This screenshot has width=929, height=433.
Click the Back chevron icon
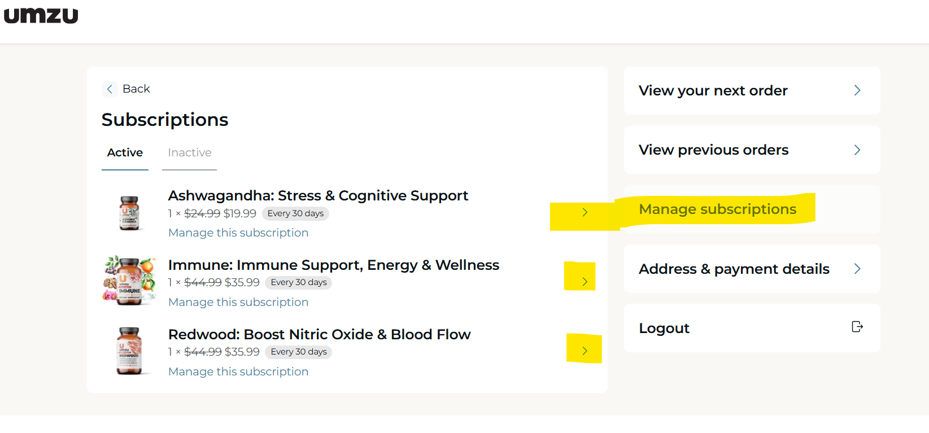pyautogui.click(x=110, y=89)
